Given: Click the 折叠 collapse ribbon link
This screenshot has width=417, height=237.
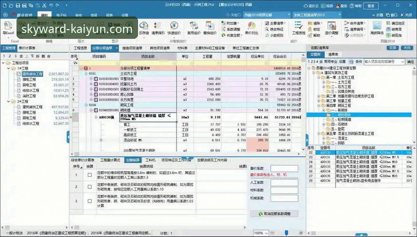Looking at the screenshot, I should pyautogui.click(x=377, y=15).
